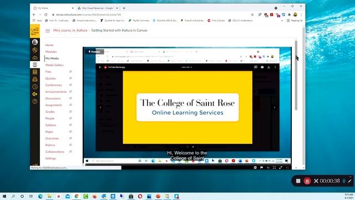The width and height of the screenshot is (355, 200).
Task: Open Outcomes in course navigation
Action: tap(52, 138)
